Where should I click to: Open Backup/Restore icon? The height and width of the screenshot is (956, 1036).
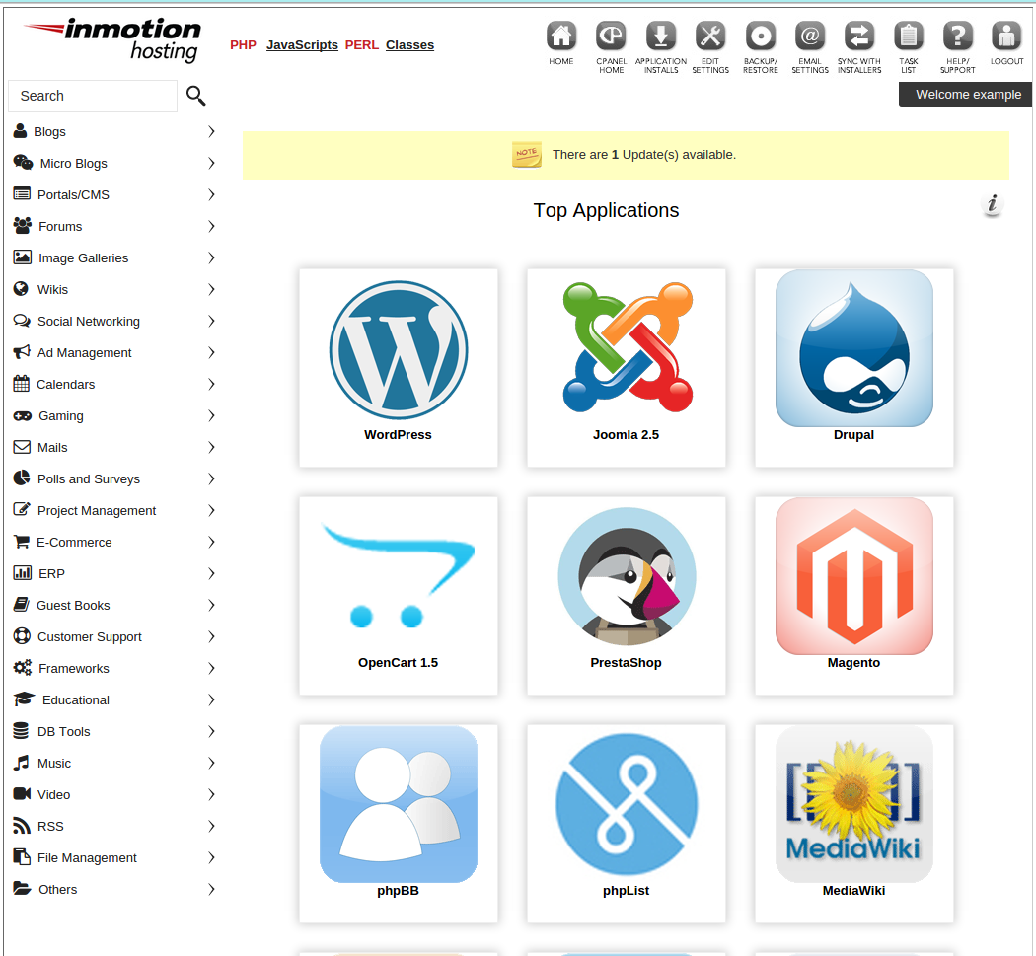(761, 37)
